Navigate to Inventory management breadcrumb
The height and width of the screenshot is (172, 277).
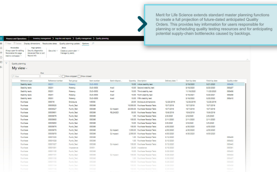pyautogui.click(x=42, y=38)
